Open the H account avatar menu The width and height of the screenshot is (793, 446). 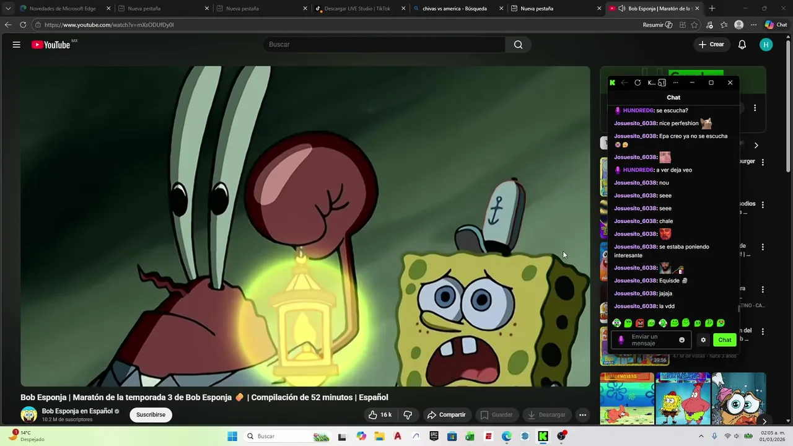point(766,45)
